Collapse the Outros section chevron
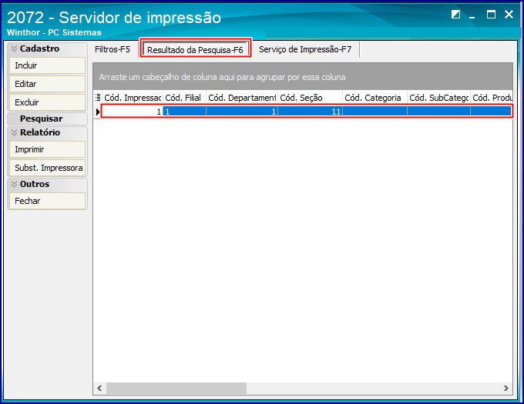524x404 pixels. coord(14,184)
